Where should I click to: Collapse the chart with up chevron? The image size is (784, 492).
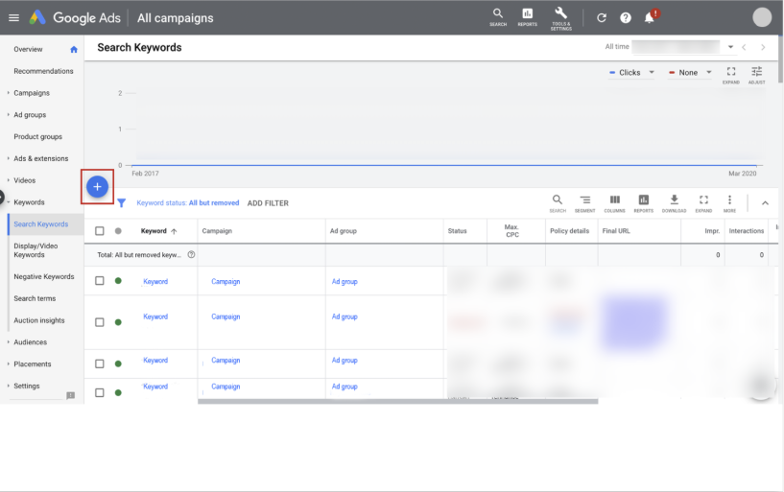tap(765, 203)
